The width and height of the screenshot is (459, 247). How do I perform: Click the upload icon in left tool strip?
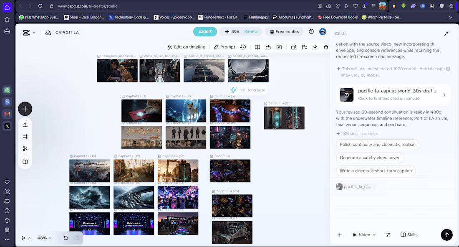coord(25,125)
